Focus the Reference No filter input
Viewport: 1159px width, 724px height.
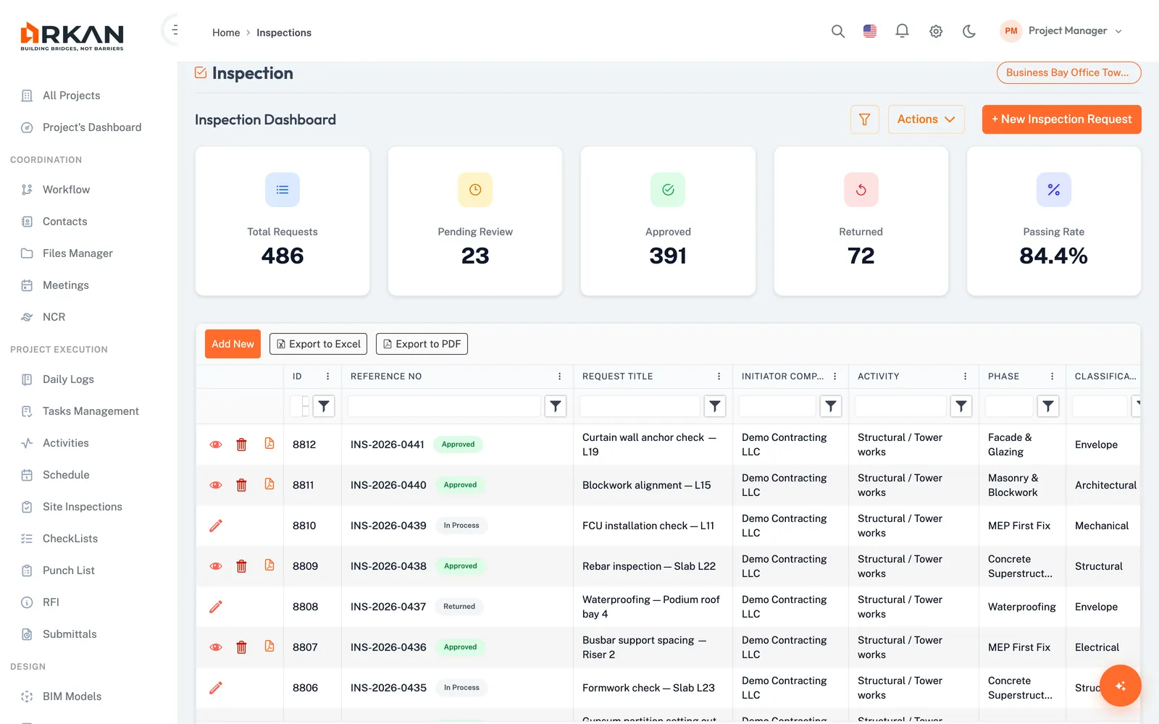(x=445, y=406)
